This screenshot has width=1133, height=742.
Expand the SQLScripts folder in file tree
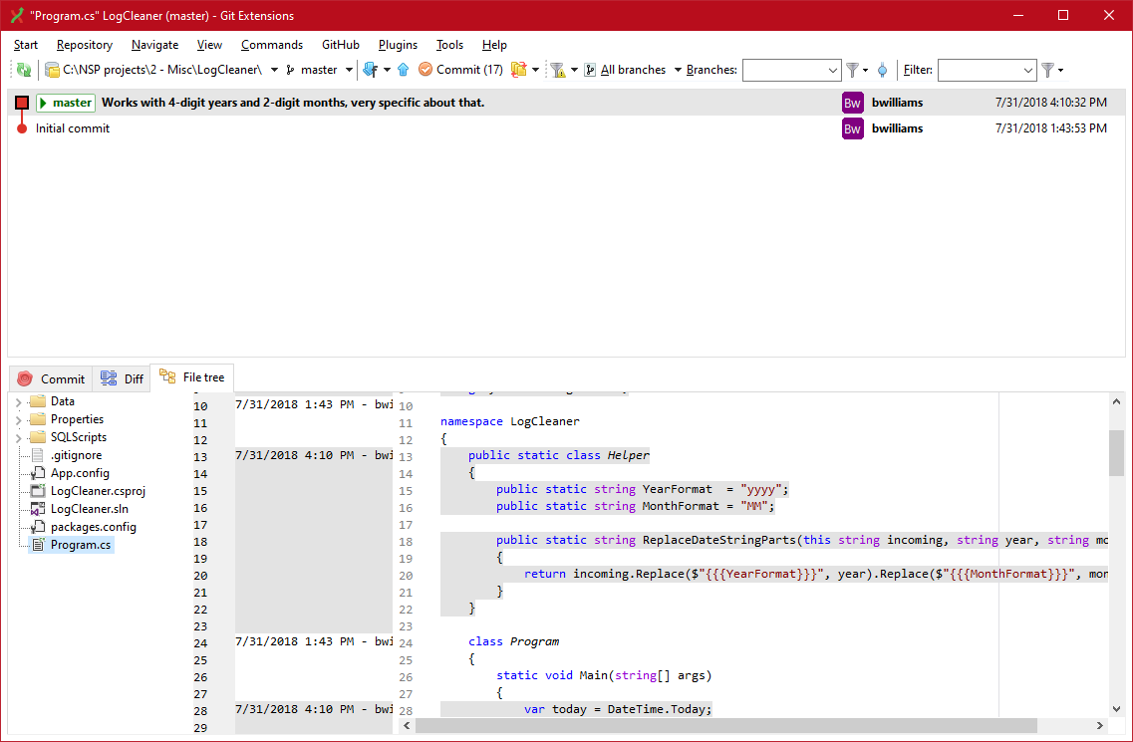17,436
